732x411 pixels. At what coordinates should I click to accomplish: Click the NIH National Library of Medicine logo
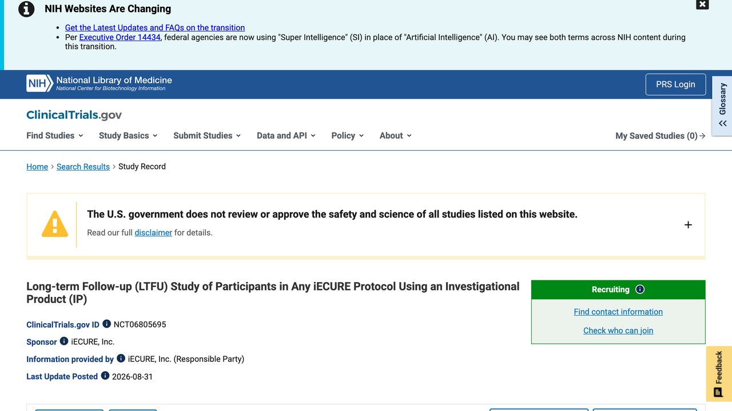(x=100, y=83)
